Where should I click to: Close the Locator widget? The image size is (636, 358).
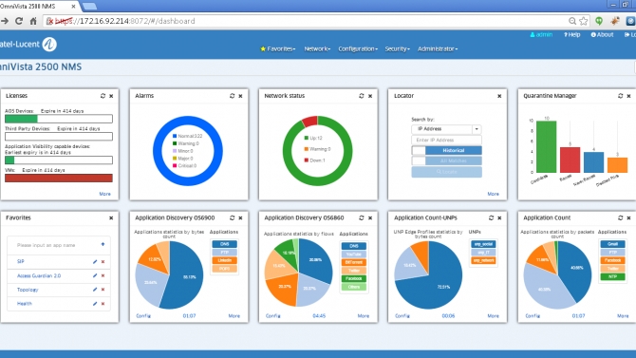(499, 96)
